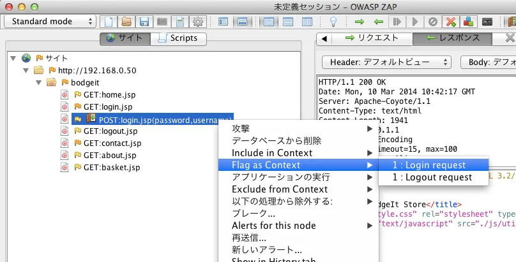Viewport: 516px width, 262px height.
Task: Choose ブレーク... from context menu
Action: tap(298, 214)
